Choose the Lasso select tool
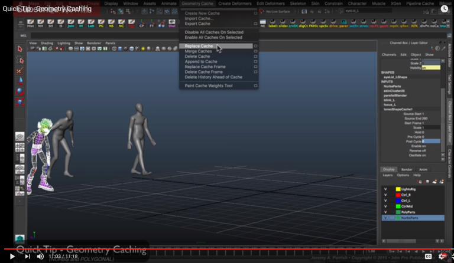Image resolution: width=454 pixels, height=263 pixels. pos(20,60)
